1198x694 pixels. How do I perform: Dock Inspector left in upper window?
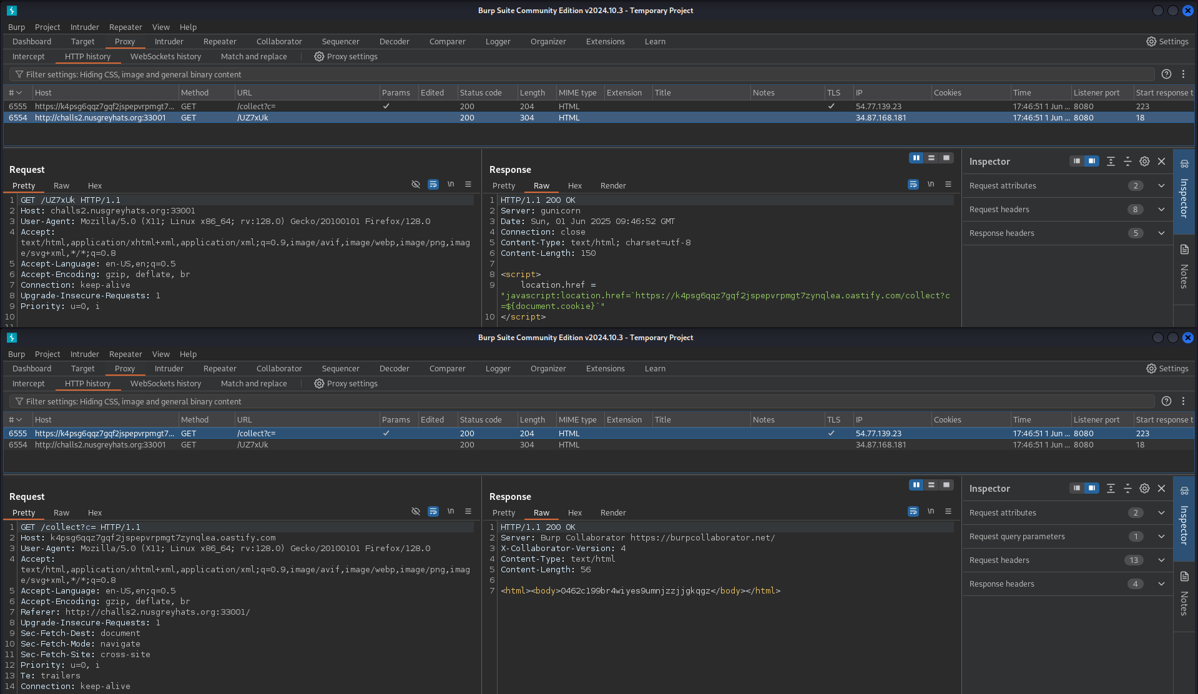pos(1077,161)
